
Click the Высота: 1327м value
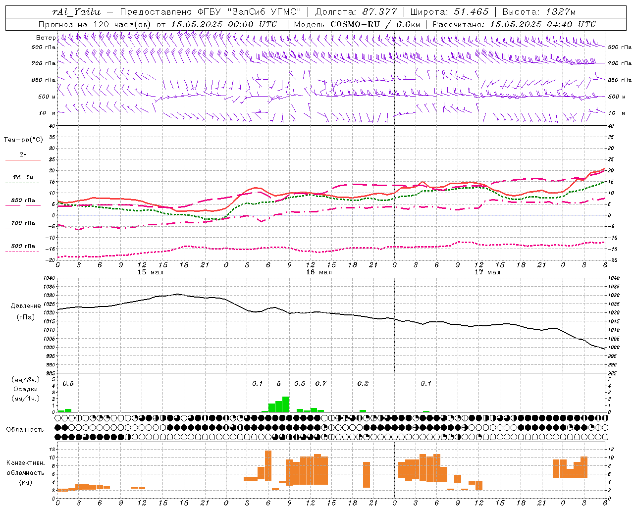539,12
